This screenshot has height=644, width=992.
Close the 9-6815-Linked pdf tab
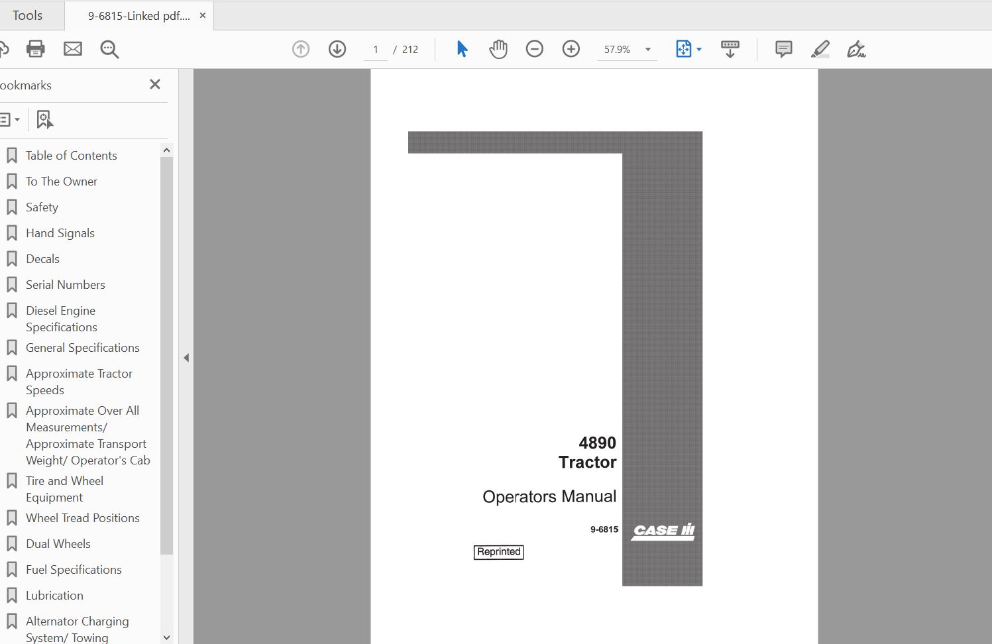pos(203,15)
